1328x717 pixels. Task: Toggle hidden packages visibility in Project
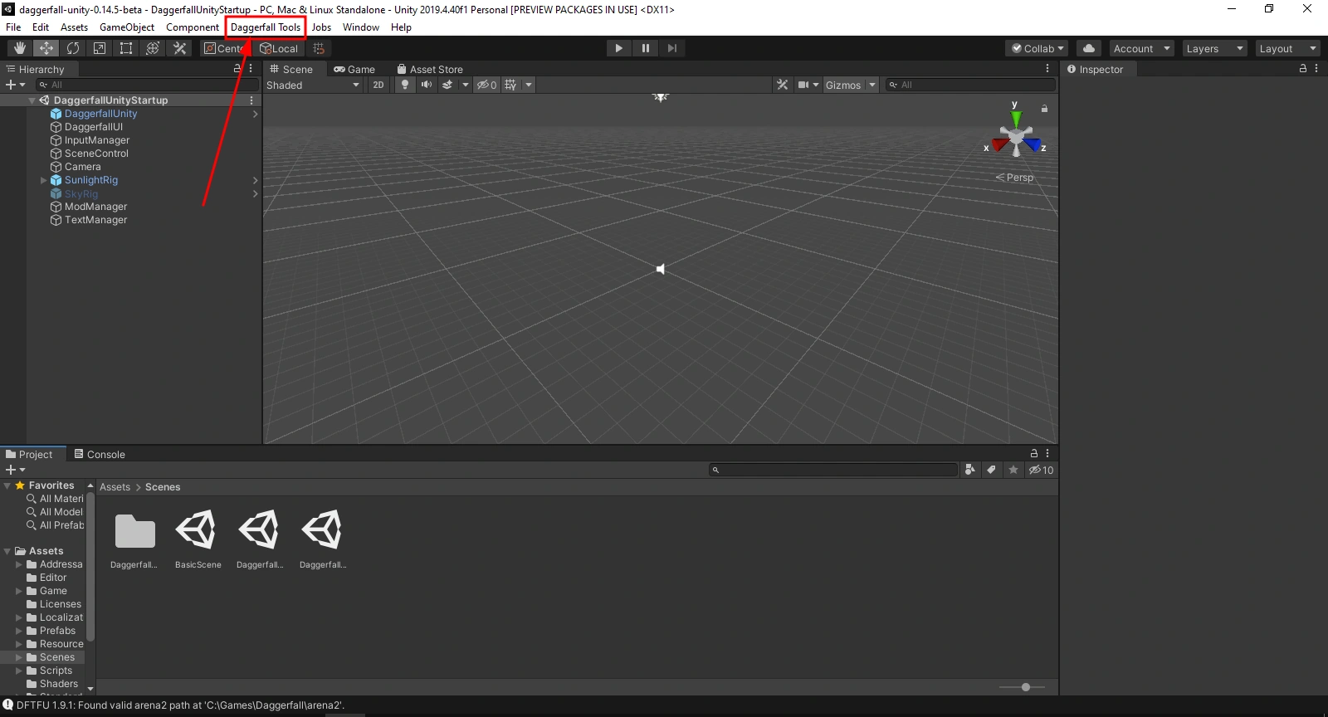pyautogui.click(x=1041, y=470)
